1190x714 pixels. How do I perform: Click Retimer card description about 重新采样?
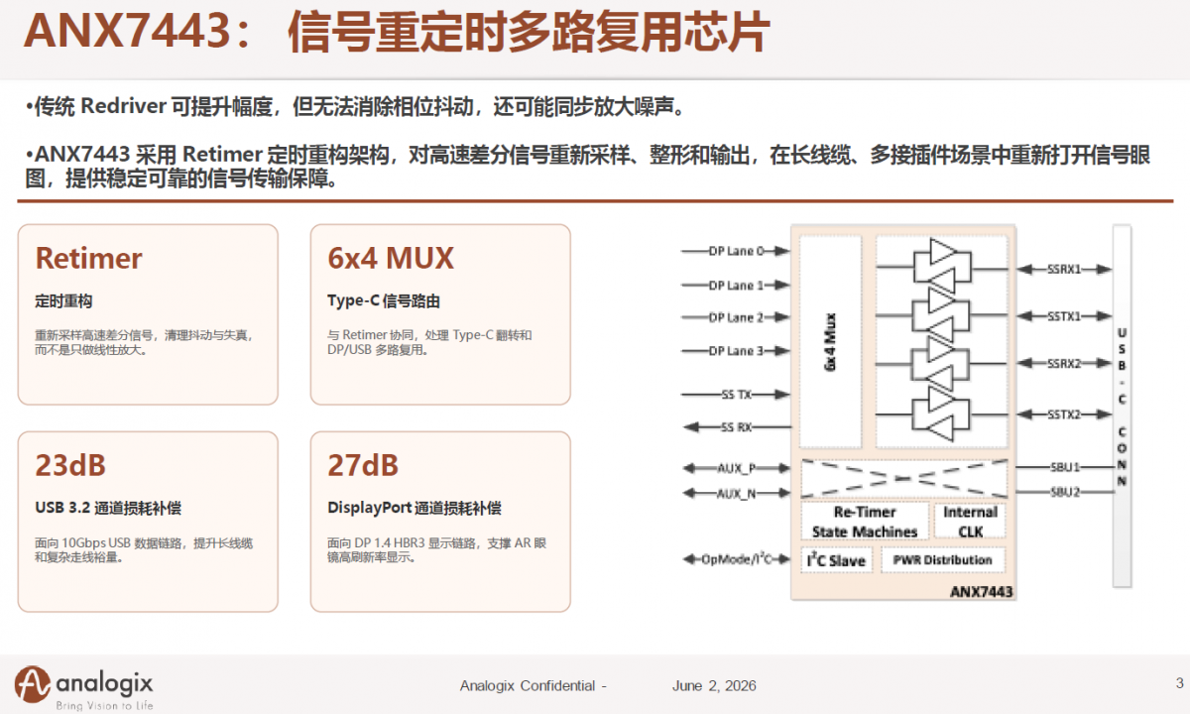144,342
